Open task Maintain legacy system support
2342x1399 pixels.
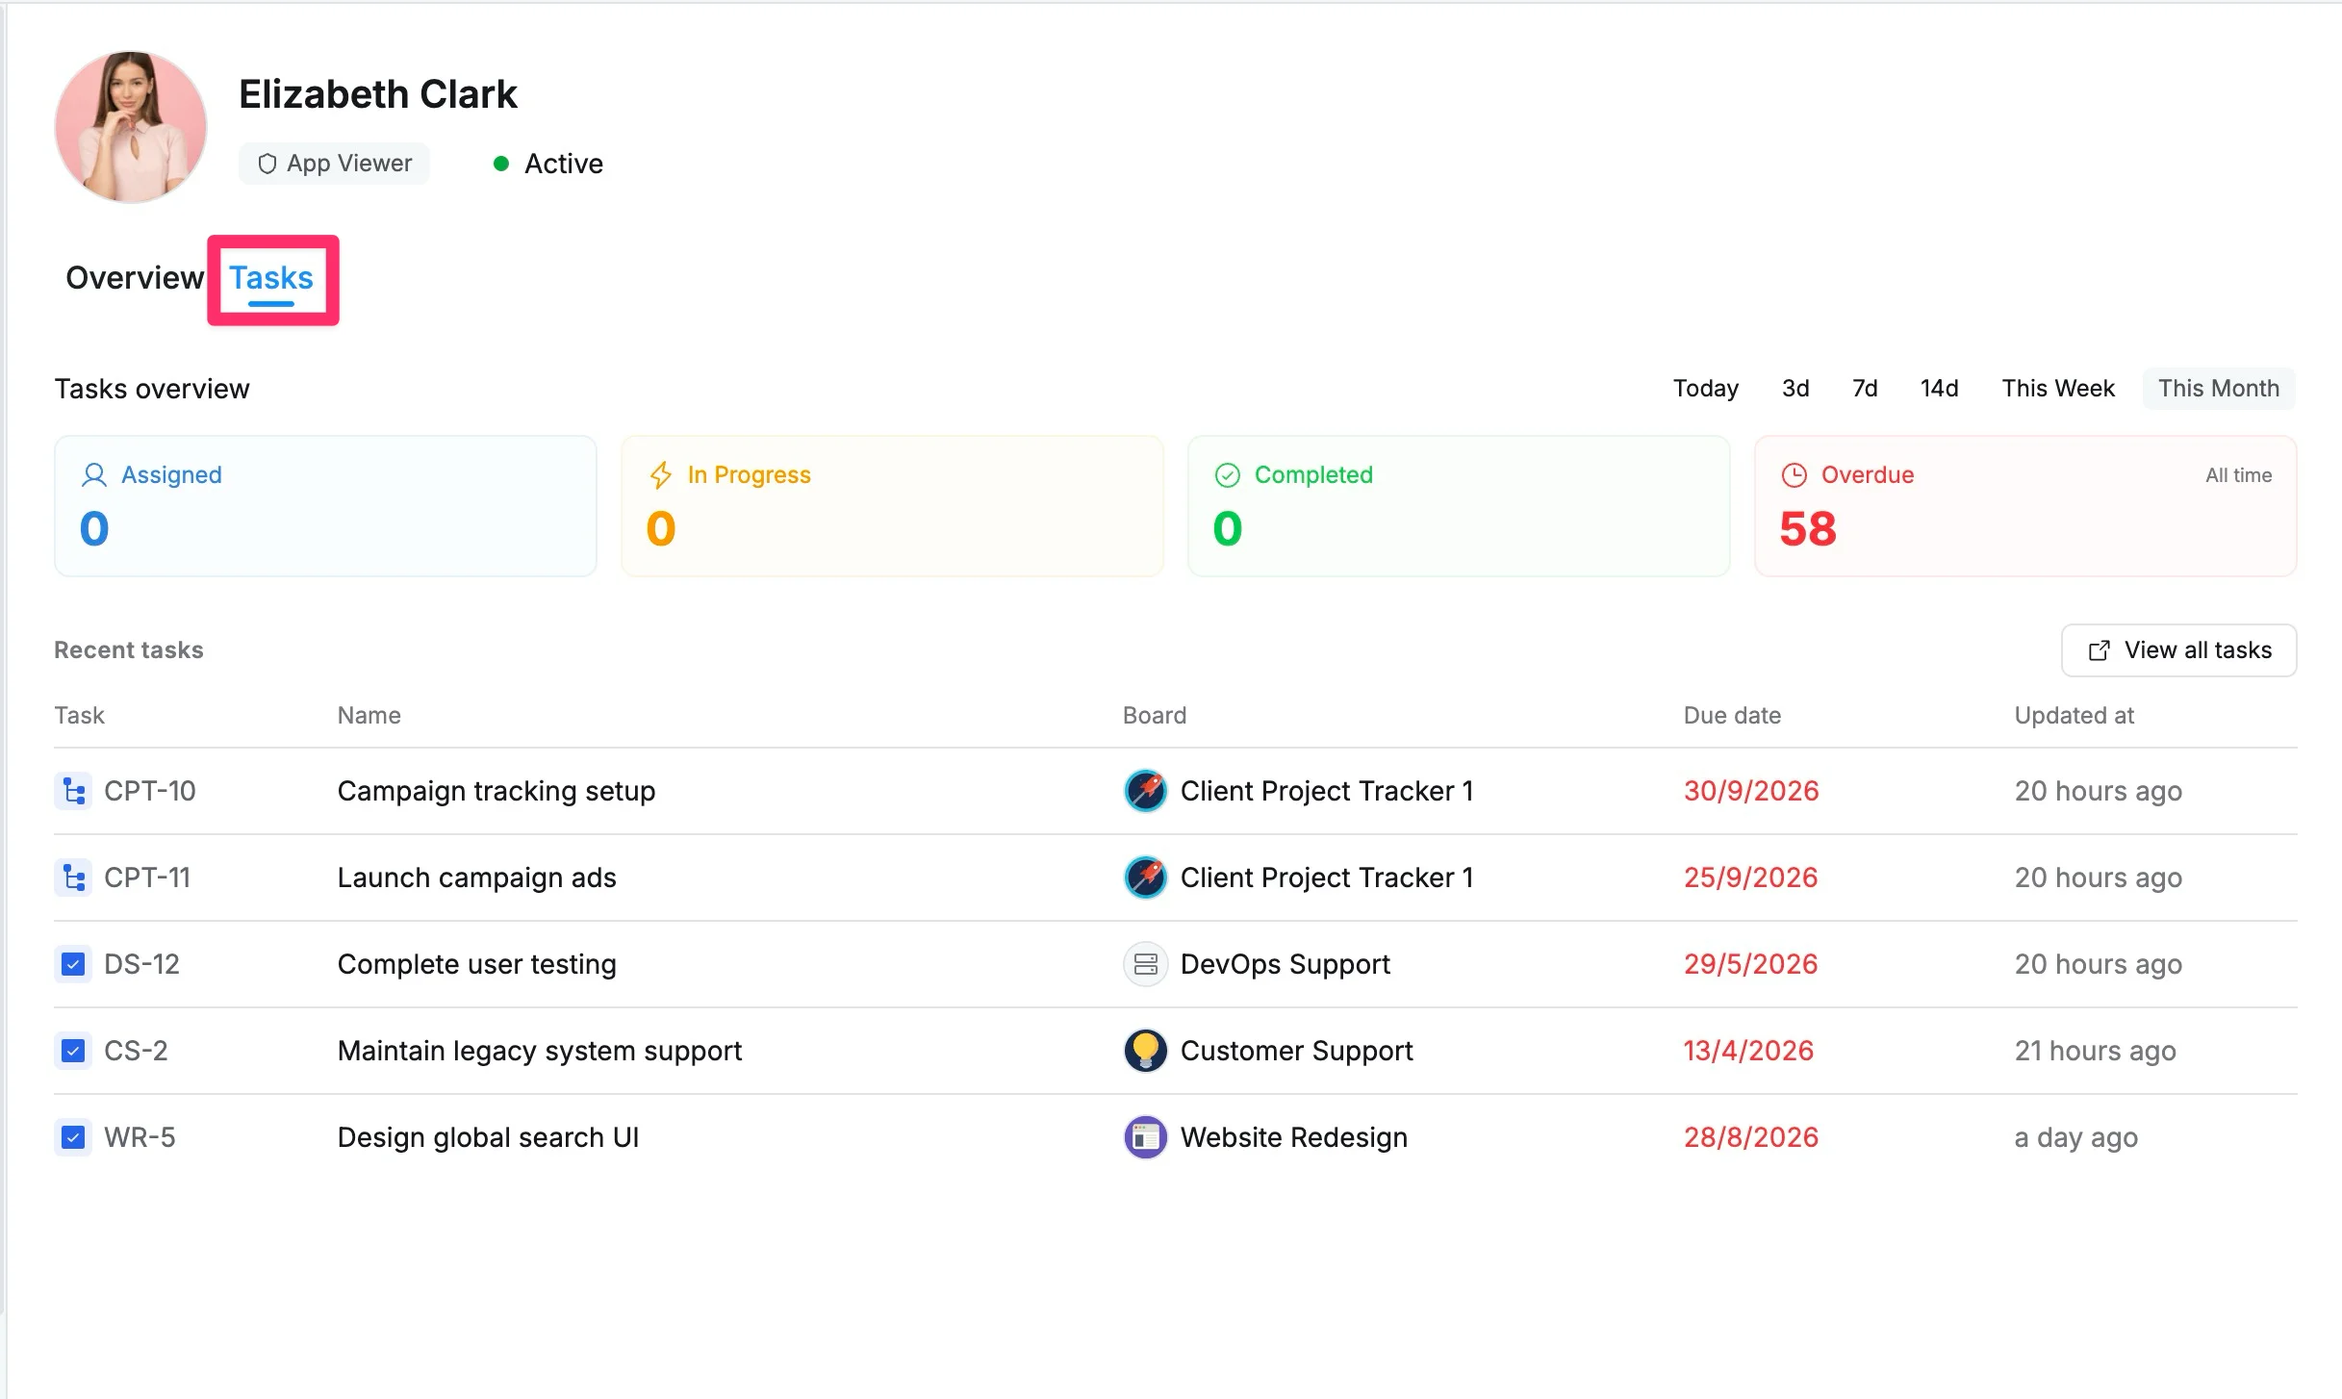tap(540, 1051)
